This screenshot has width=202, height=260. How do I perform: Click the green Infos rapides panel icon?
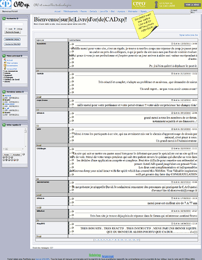(x=4, y=125)
